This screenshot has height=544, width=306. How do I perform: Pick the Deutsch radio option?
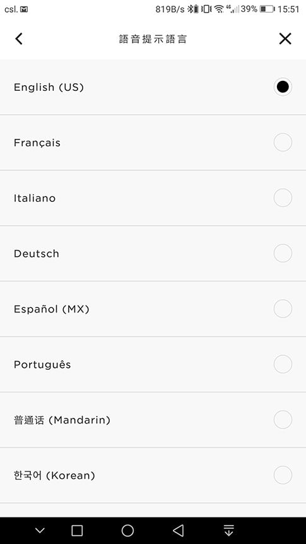283,253
